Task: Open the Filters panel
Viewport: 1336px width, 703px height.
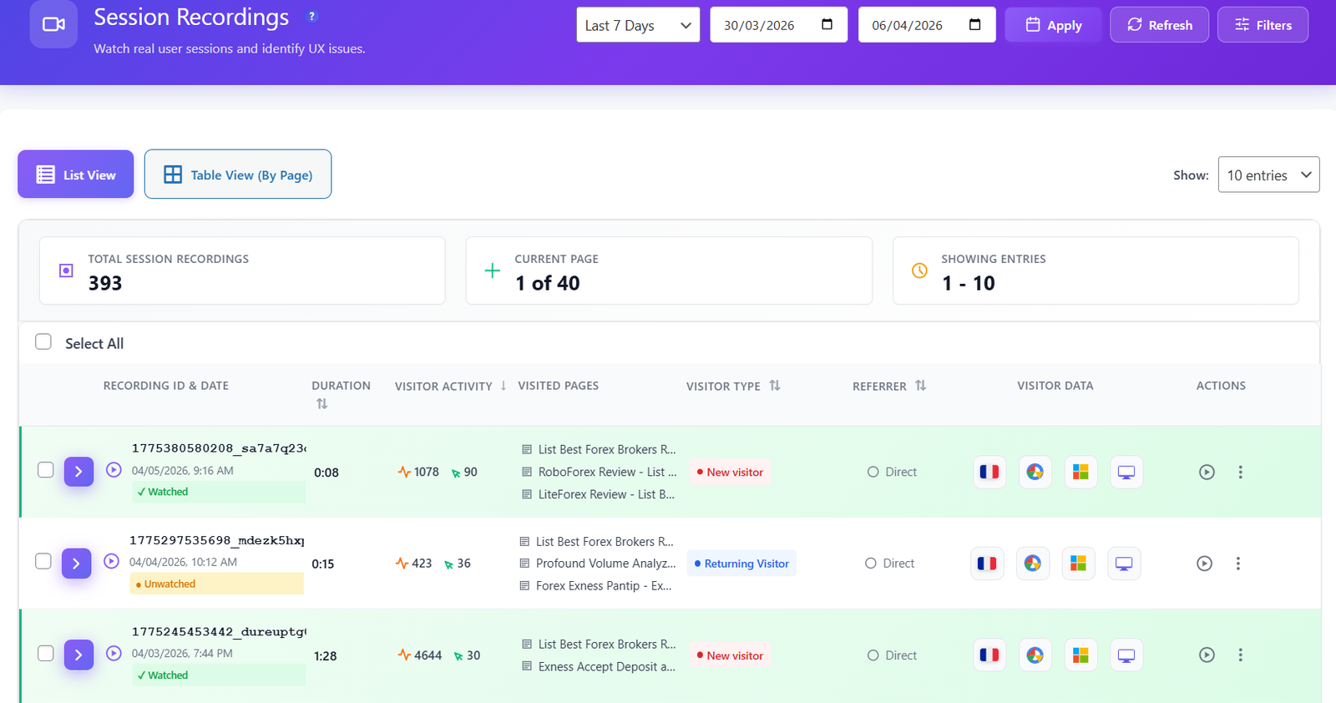Action: tap(1262, 25)
